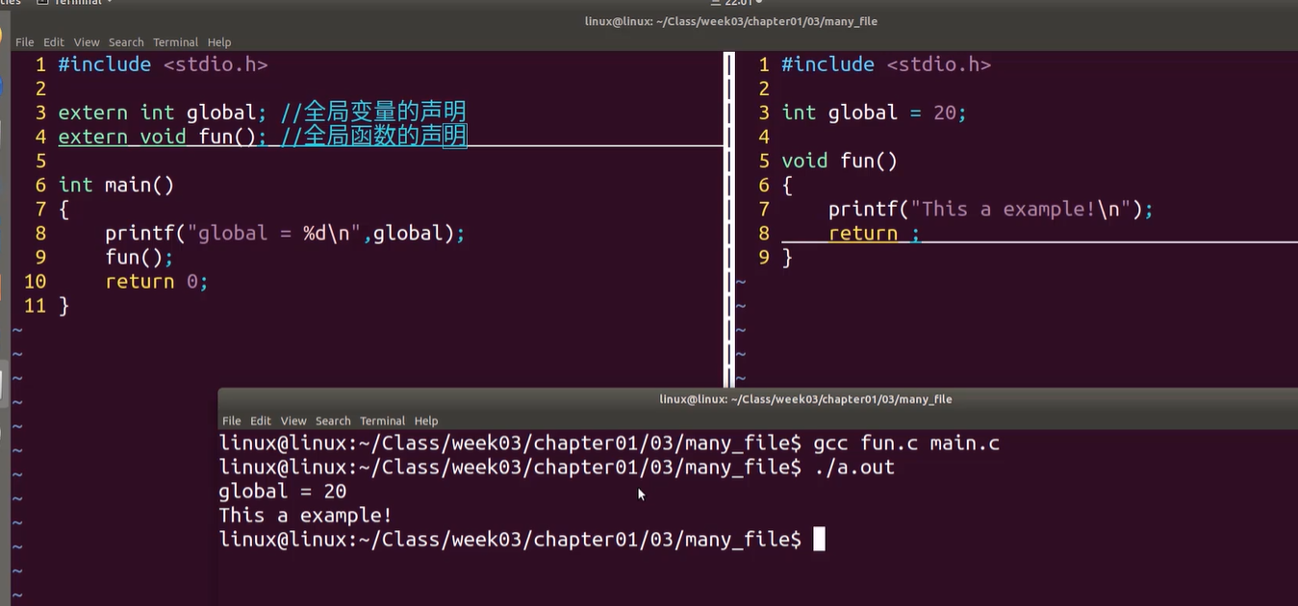The height and width of the screenshot is (606, 1298).
Task: Click '#include <stdio.h>' in right vim pane
Action: click(886, 64)
